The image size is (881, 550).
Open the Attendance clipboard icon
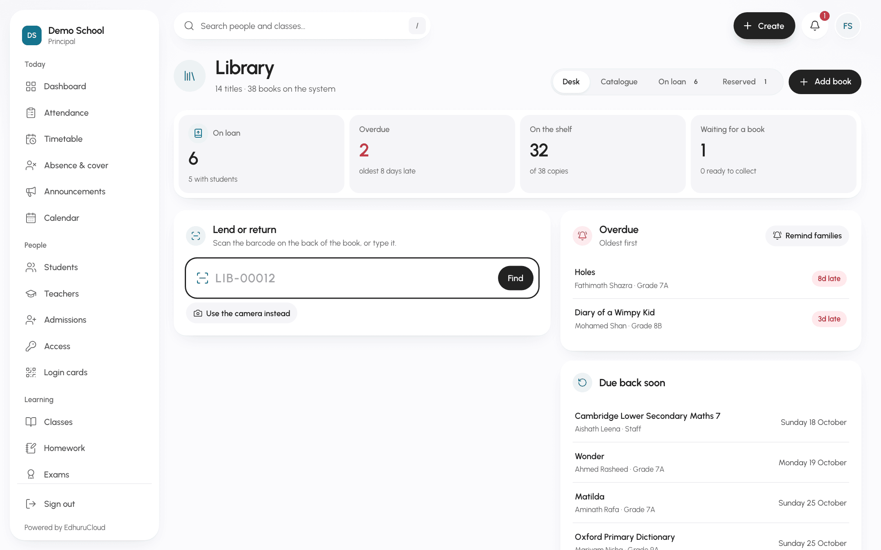[x=31, y=113]
